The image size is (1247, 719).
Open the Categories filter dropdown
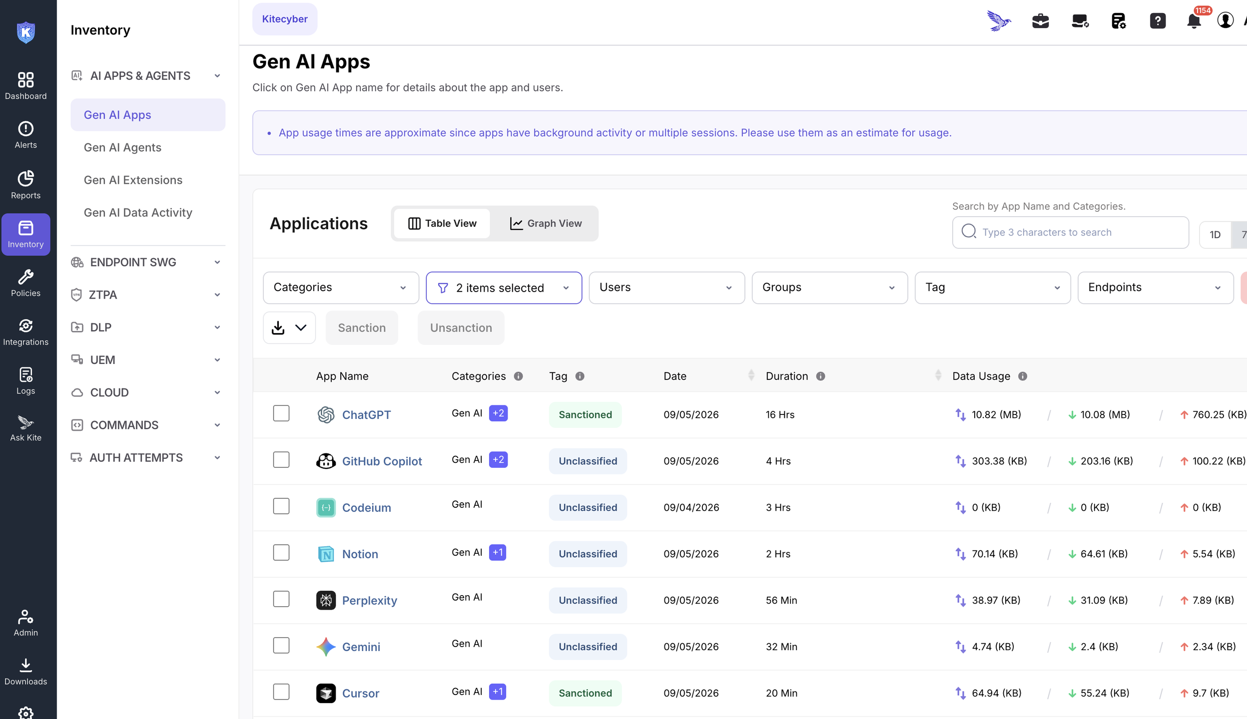coord(341,288)
